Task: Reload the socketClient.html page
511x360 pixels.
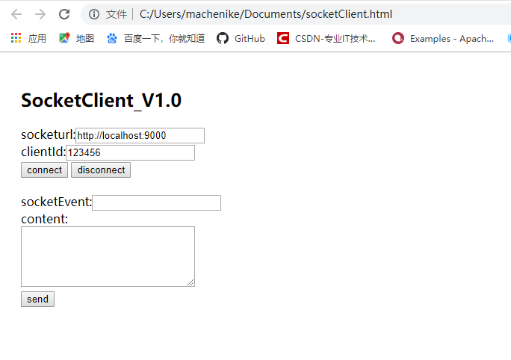Action: (x=64, y=14)
